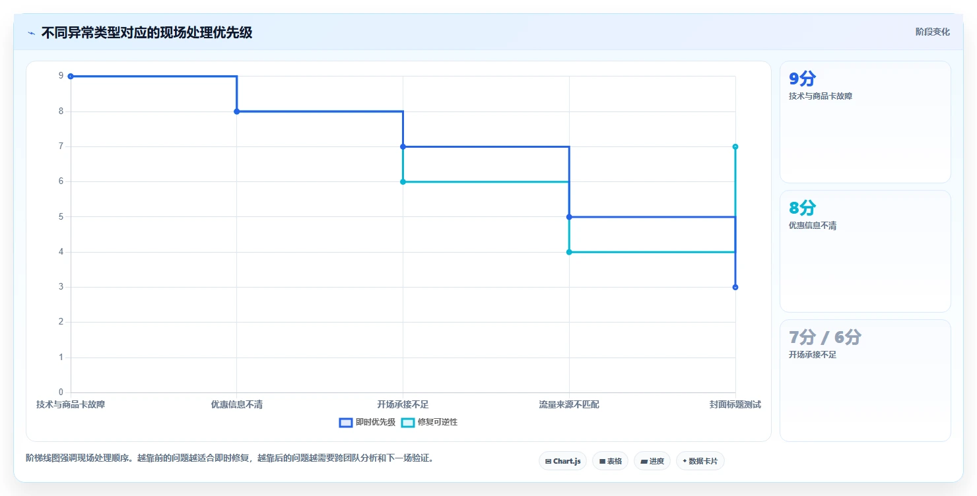Screen dimensions: 977x496
Task: Select the blue point at 优惠信息不清, value 8
Action: click(x=236, y=111)
